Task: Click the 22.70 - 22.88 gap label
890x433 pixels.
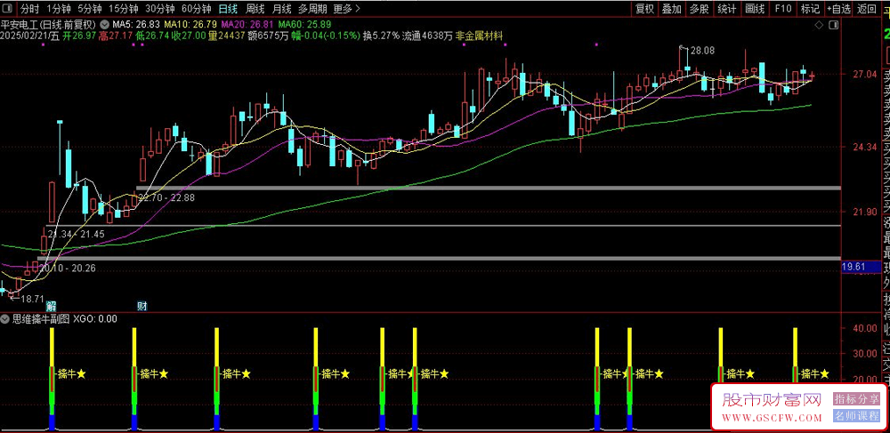Action: [166, 197]
